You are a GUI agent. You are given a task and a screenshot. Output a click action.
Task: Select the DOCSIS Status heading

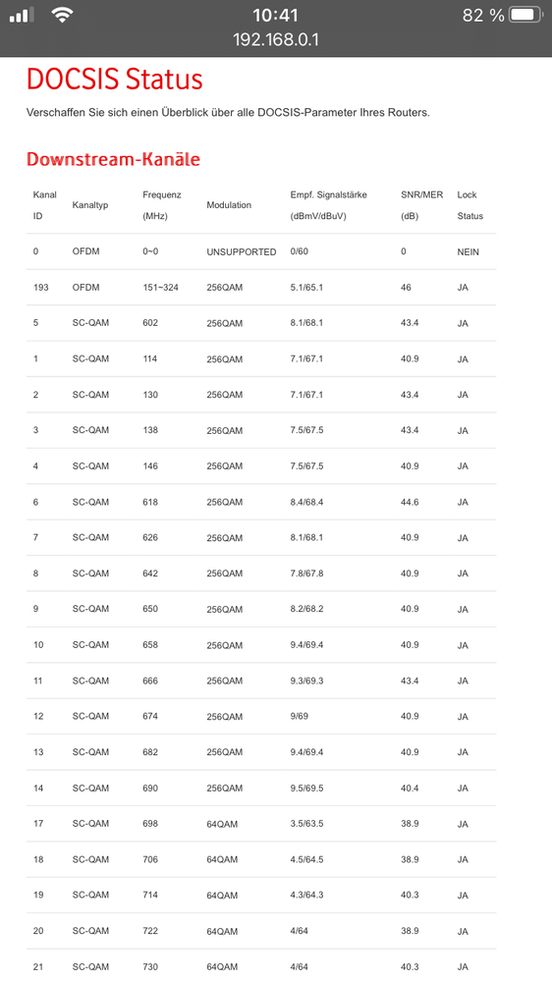(115, 80)
